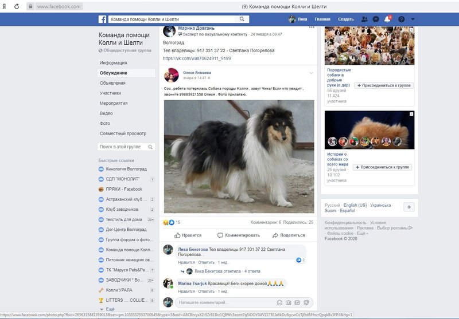
Task: Open the Мероприятия group section
Action: pos(114,103)
